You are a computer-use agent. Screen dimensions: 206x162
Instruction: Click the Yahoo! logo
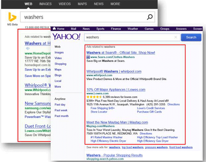coord(66,37)
